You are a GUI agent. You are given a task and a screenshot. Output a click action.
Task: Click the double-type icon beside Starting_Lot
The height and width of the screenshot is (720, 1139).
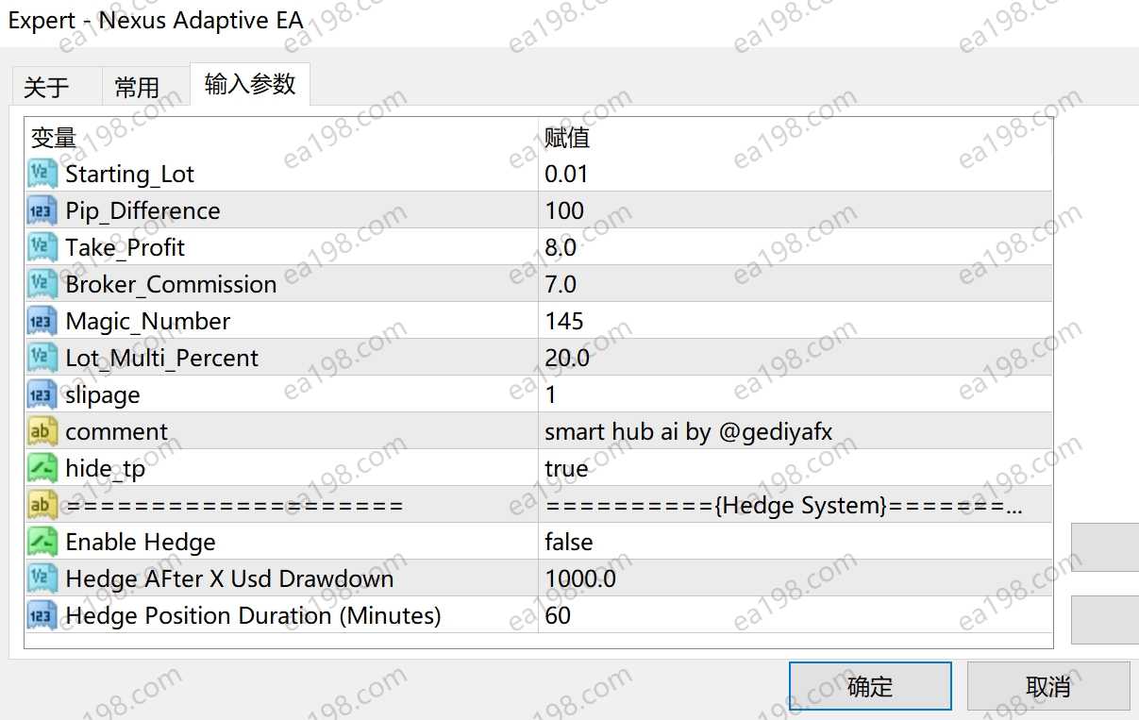click(x=43, y=174)
